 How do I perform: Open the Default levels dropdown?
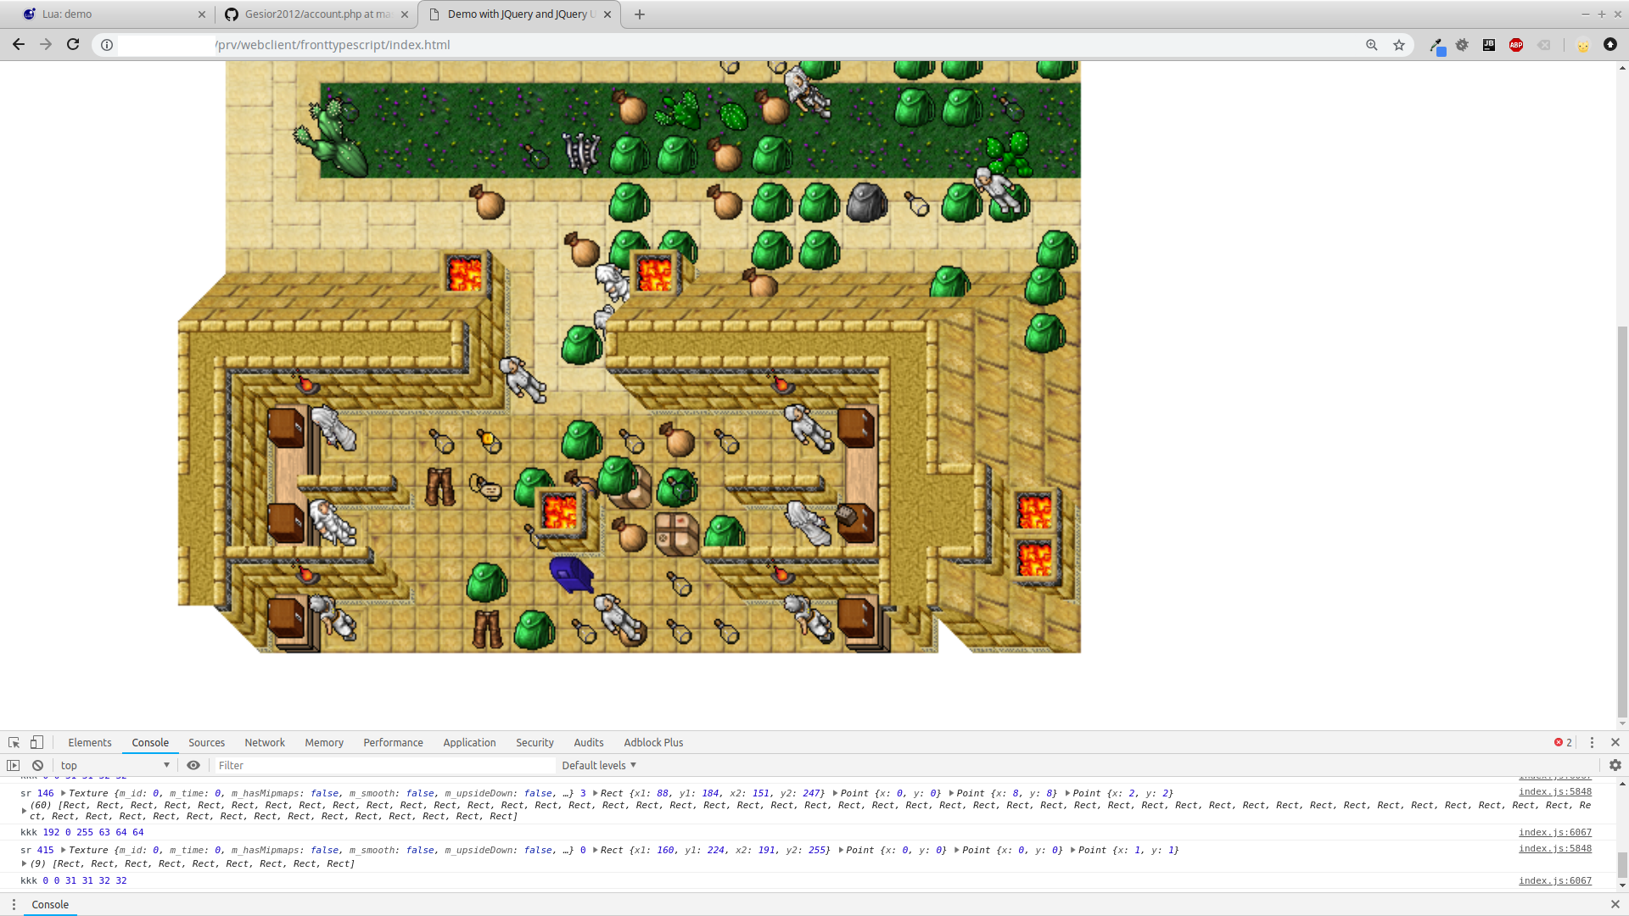pos(599,765)
